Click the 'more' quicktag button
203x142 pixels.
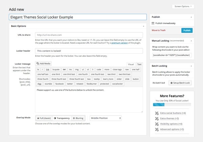click(107, 70)
